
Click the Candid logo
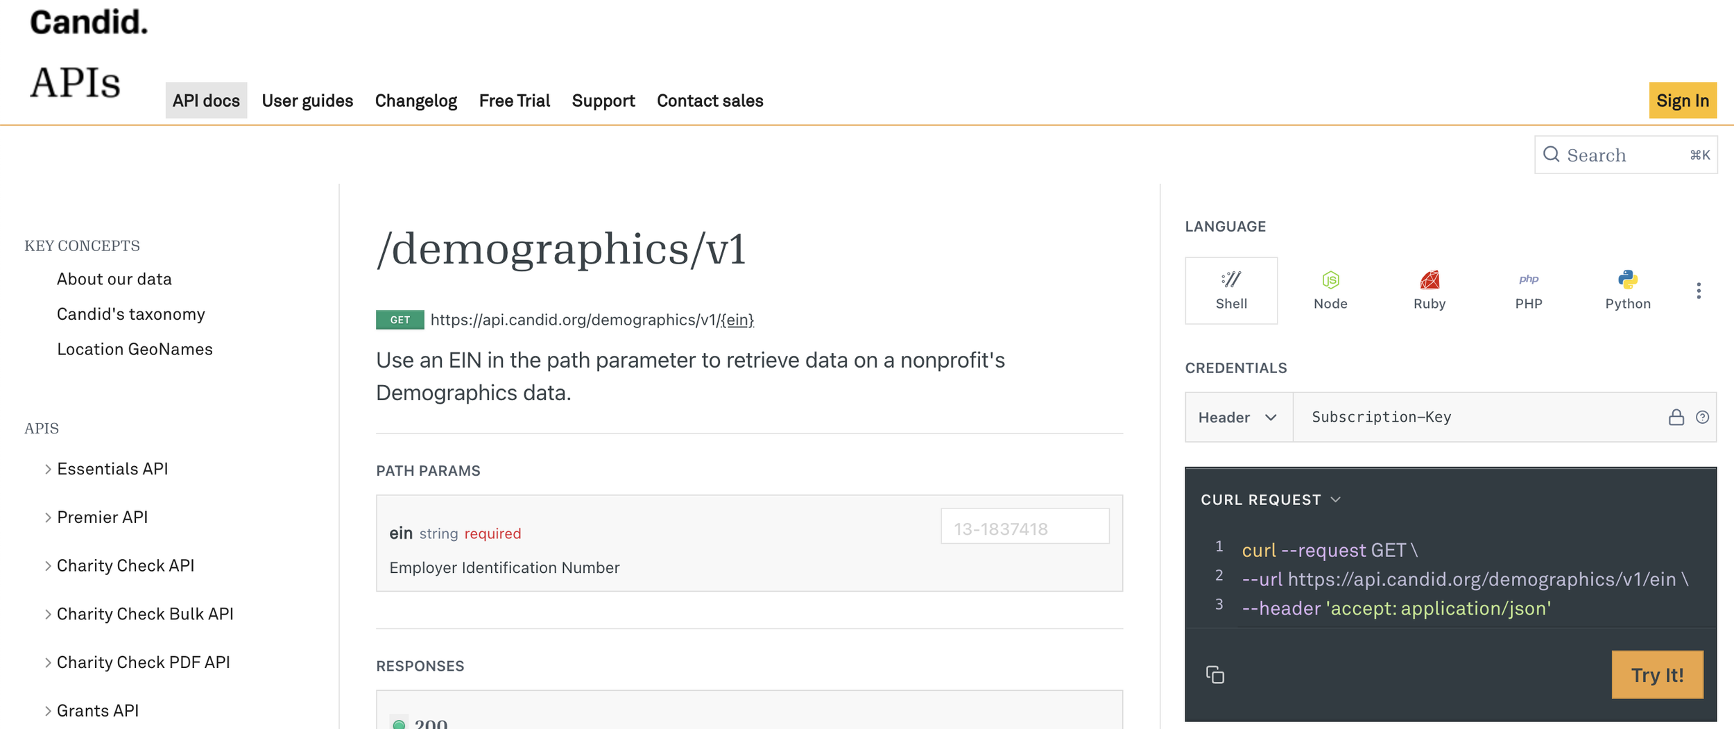[89, 22]
